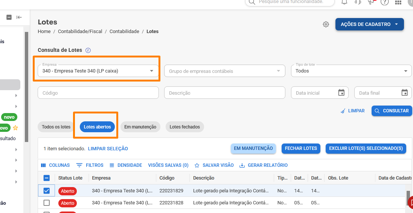Viewport: 413px width, 213px height.
Task: Open VISÕES SALVAS (0)
Action: point(168,165)
